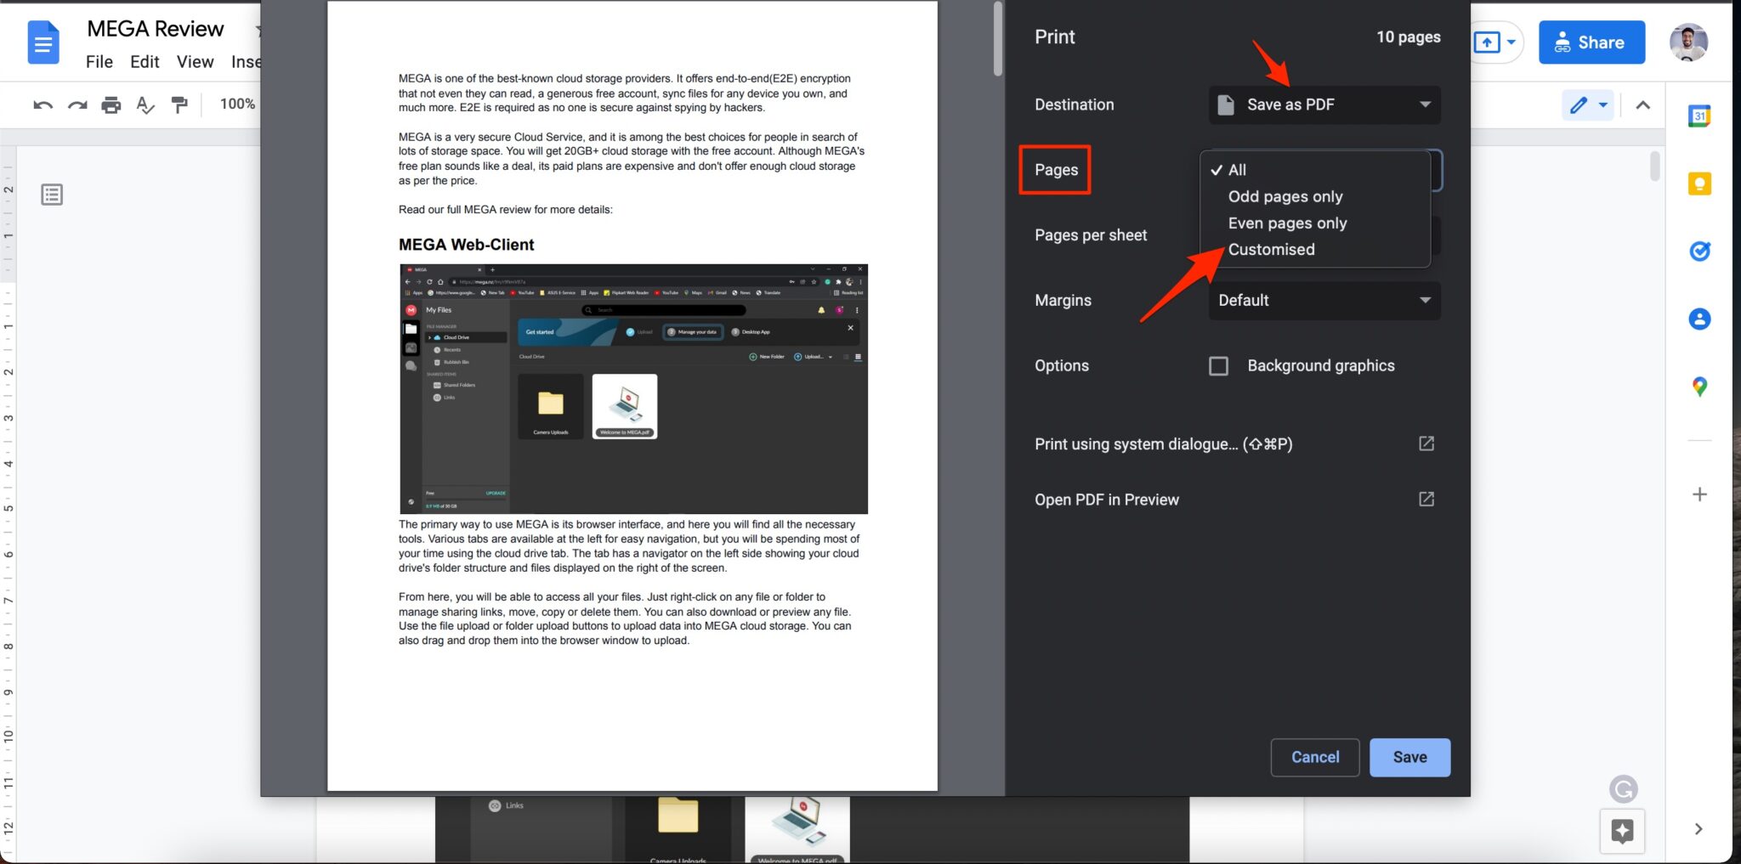
Task: Redo action in toolbar
Action: click(77, 104)
